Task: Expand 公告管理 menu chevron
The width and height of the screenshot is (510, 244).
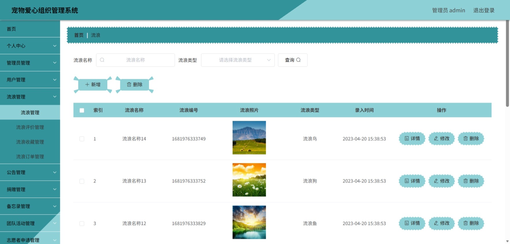Action: pos(55,172)
